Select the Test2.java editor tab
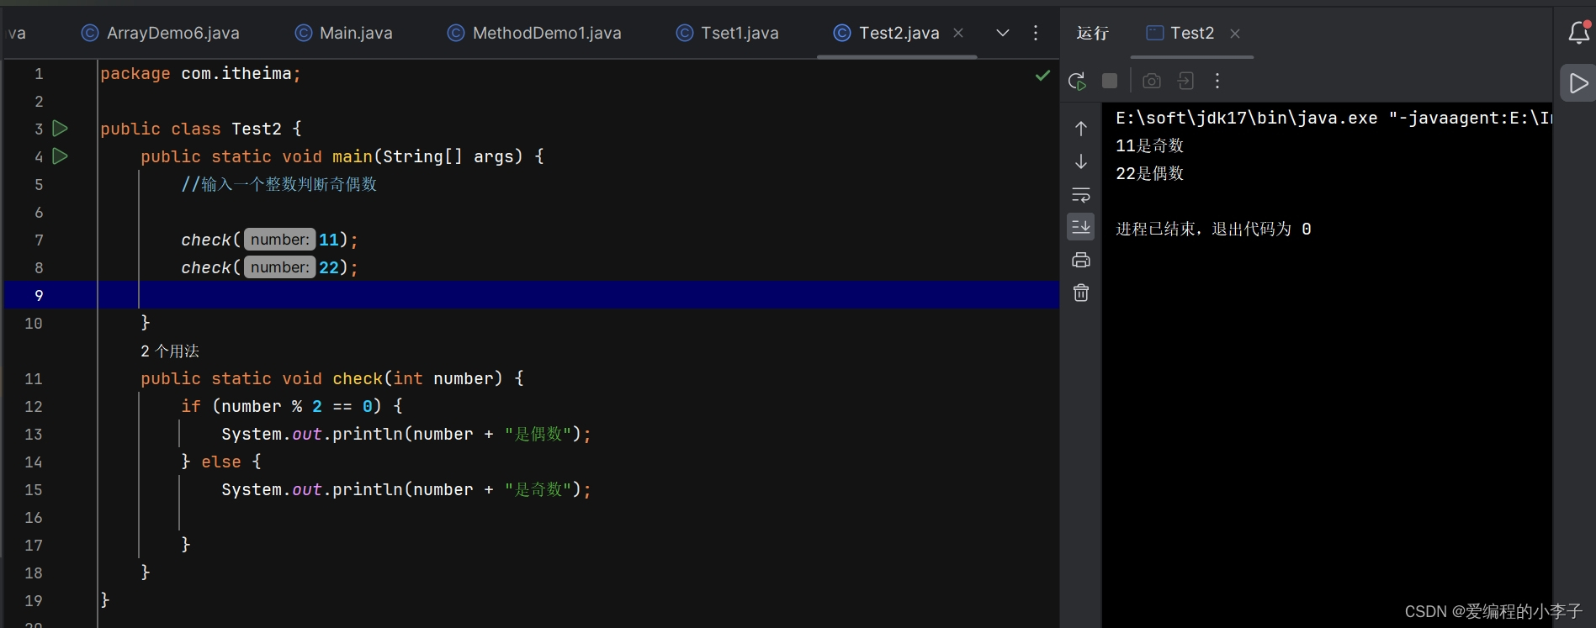The image size is (1596, 628). click(x=887, y=33)
